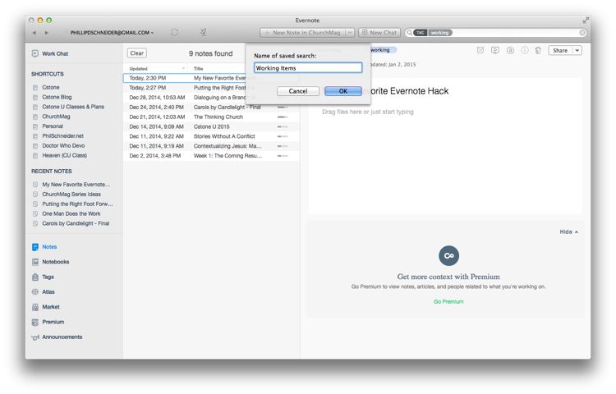
Task: Open the account email dropdown
Action: 112,33
